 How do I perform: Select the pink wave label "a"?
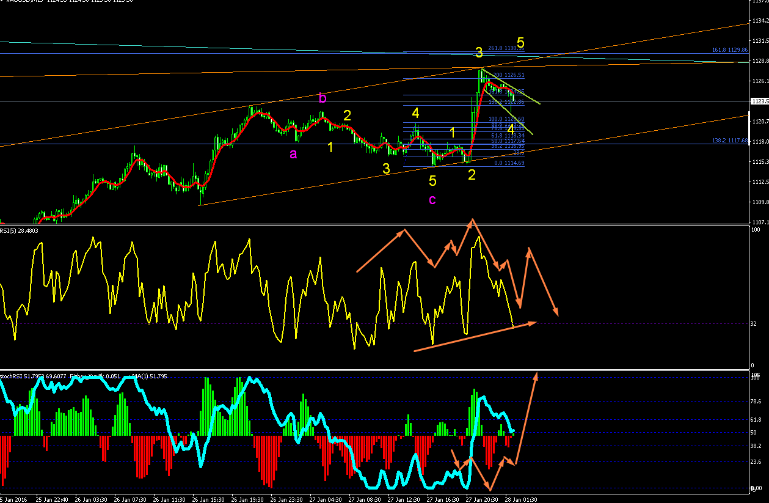pos(293,155)
